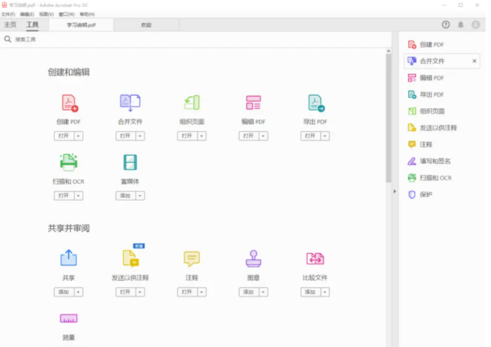The height and width of the screenshot is (347, 491).
Task: Select 保护 shield in right sidebar
Action: point(442,194)
